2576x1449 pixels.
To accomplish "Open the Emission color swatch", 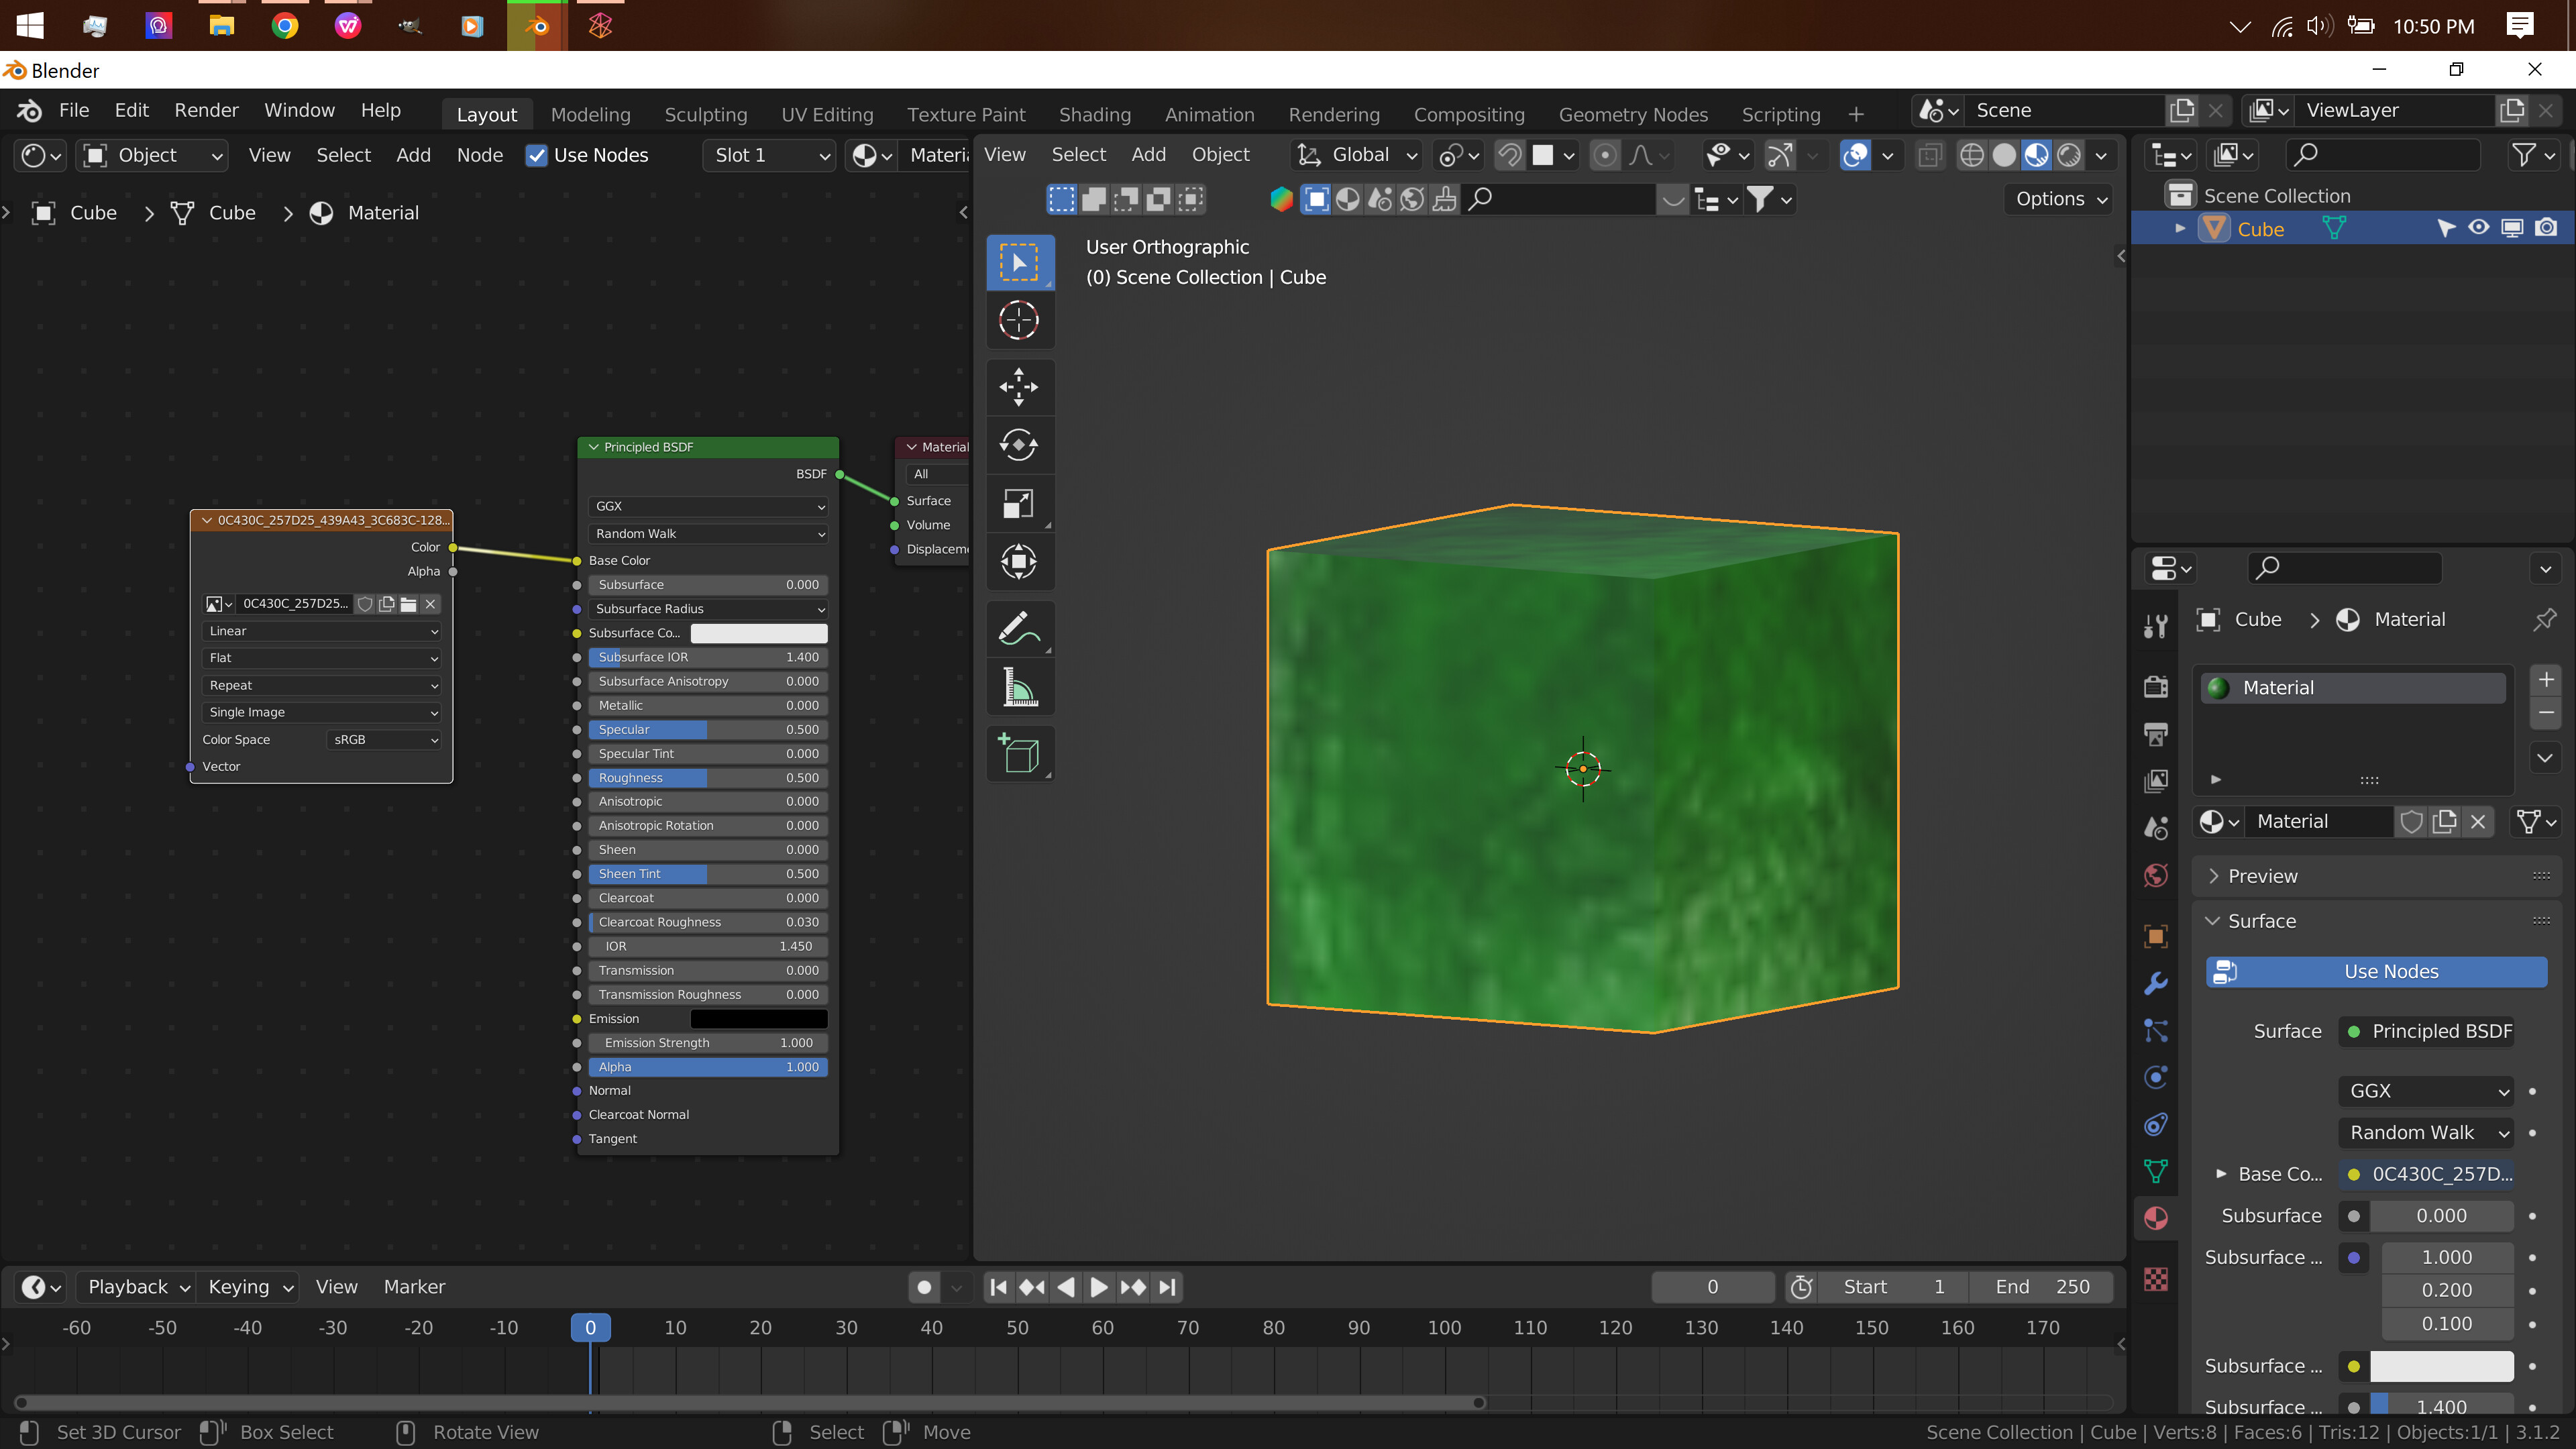I will (758, 1018).
